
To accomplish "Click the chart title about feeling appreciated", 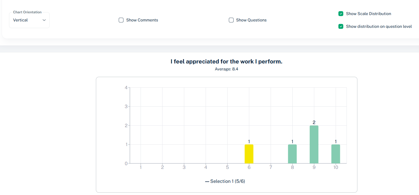I will (x=226, y=61).
